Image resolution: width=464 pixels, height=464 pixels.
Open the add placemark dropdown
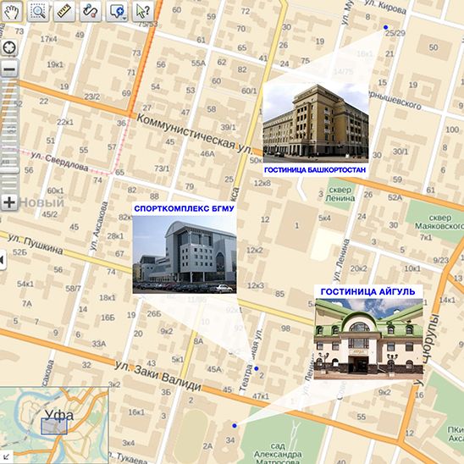click(117, 12)
